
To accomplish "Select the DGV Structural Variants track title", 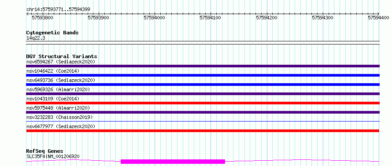I will tap(62, 56).
